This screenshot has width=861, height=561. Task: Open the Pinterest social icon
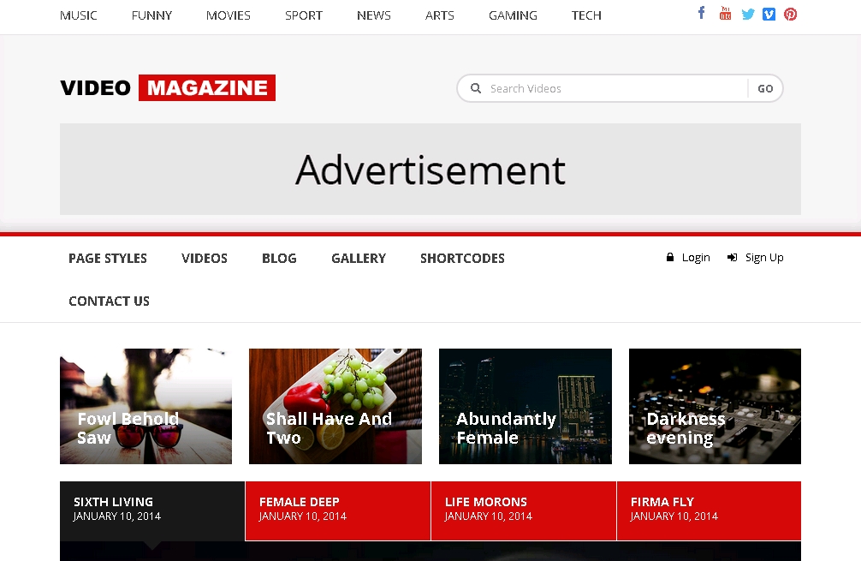[791, 15]
